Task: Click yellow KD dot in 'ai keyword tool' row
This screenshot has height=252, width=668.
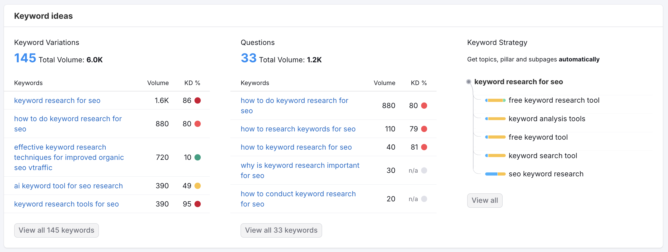Action: 198,186
